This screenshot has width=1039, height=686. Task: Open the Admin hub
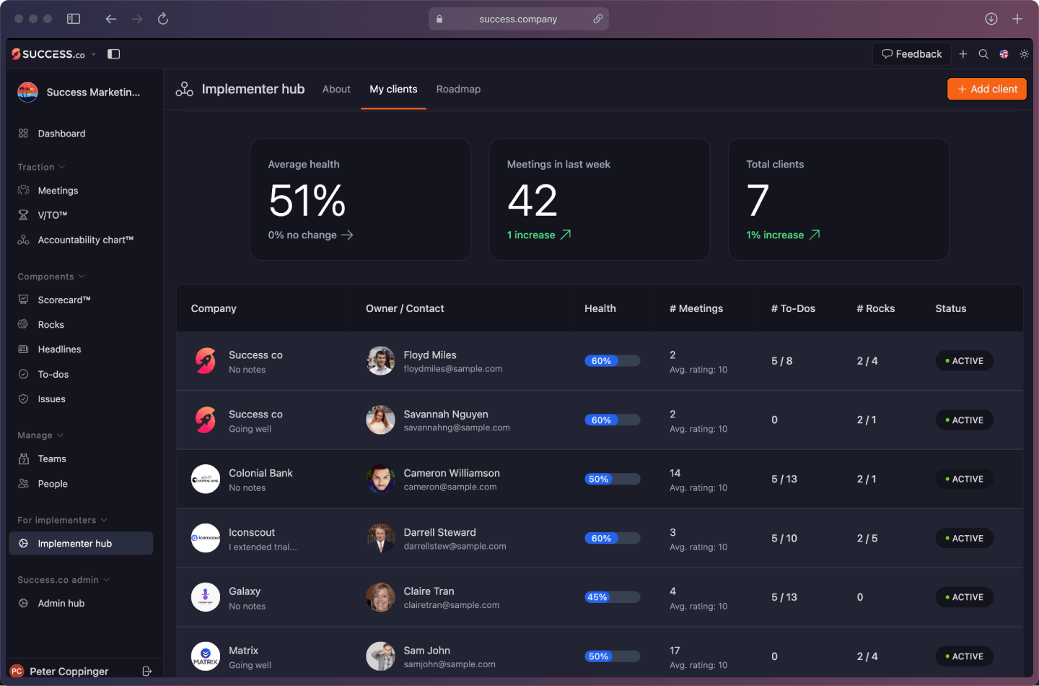click(61, 603)
